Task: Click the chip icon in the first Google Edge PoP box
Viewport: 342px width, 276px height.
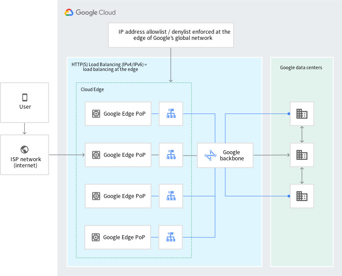Action: point(96,113)
